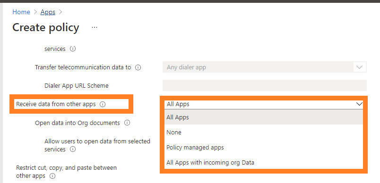Focus the Dialer App URL Scheme field
The height and width of the screenshot is (183, 380).
click(264, 85)
